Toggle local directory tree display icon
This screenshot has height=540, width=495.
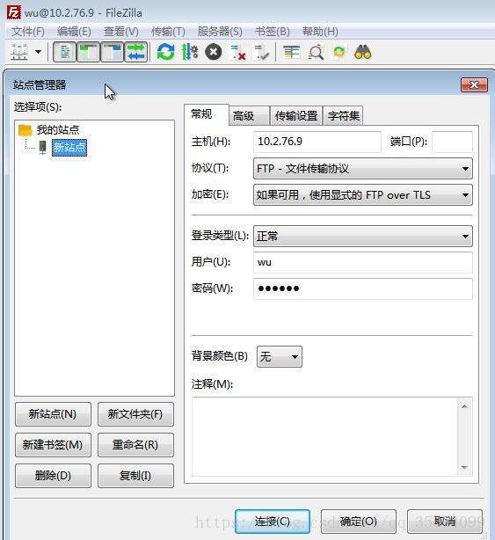coord(88,53)
